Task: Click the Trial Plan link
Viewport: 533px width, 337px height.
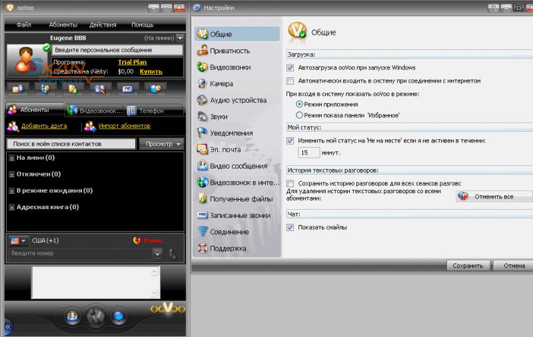Action: click(x=132, y=62)
